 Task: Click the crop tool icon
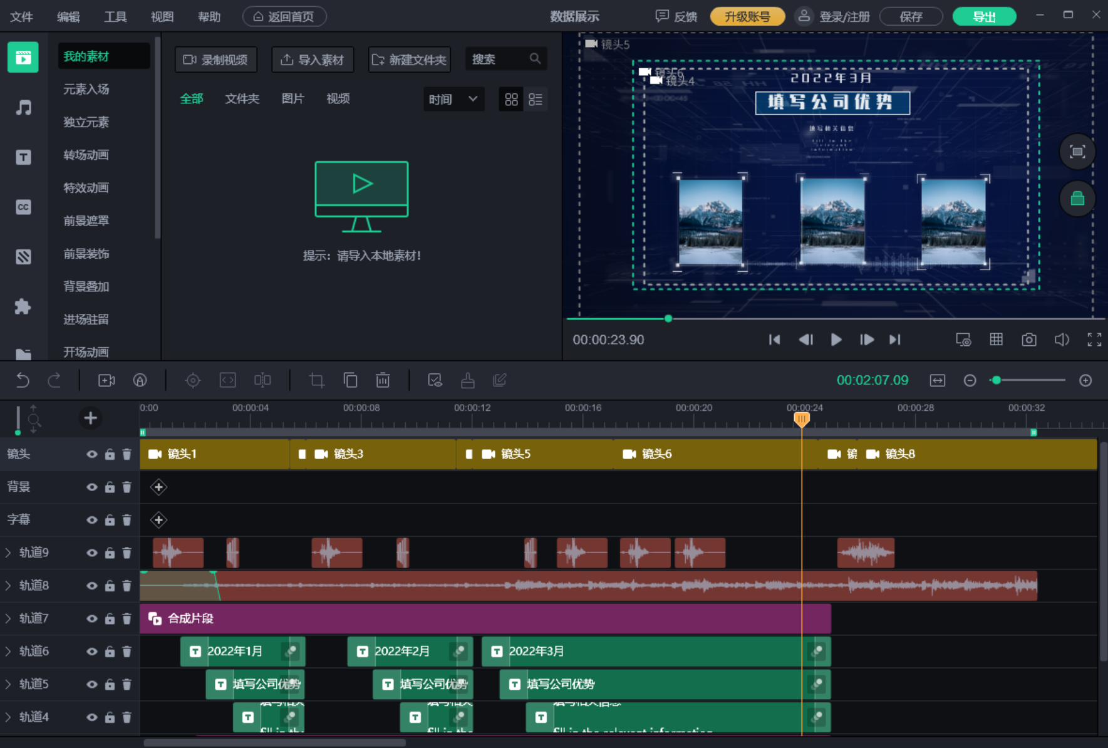pyautogui.click(x=317, y=380)
